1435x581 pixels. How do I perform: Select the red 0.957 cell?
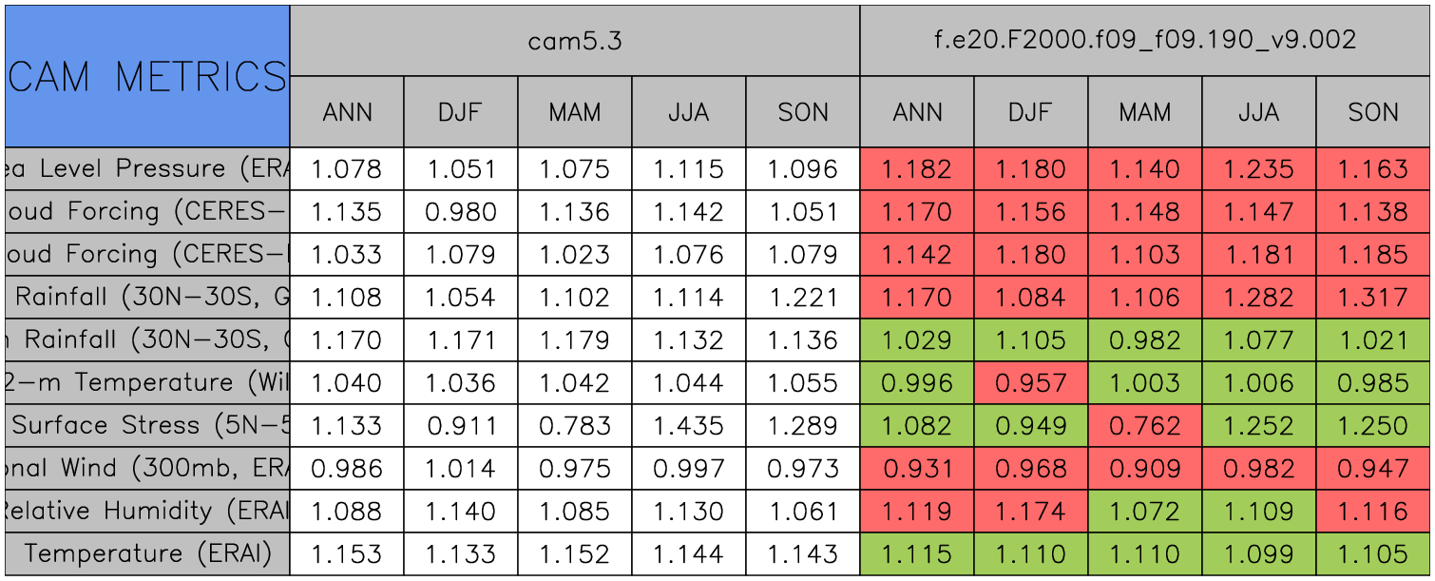pos(1031,383)
